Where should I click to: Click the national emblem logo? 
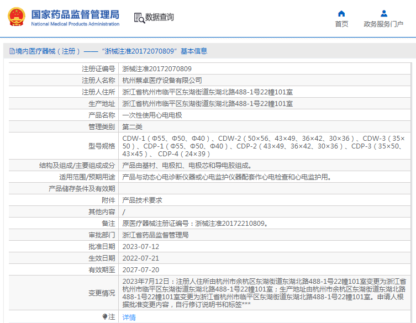pyautogui.click(x=17, y=17)
